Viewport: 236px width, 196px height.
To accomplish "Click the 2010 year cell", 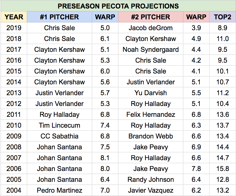I will pos(14,125).
